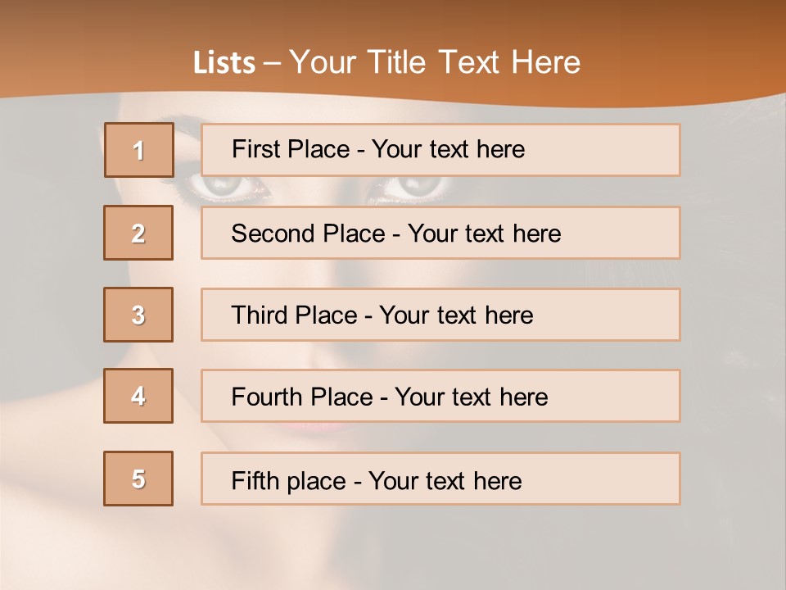Select the number 2 box
This screenshot has width=786, height=590.
(x=138, y=233)
